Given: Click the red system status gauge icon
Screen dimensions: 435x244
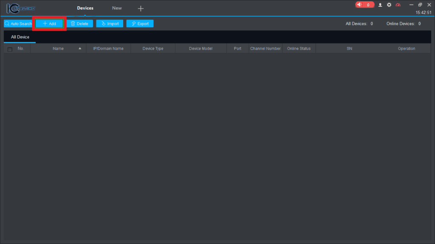Looking at the screenshot, I should coord(398,5).
